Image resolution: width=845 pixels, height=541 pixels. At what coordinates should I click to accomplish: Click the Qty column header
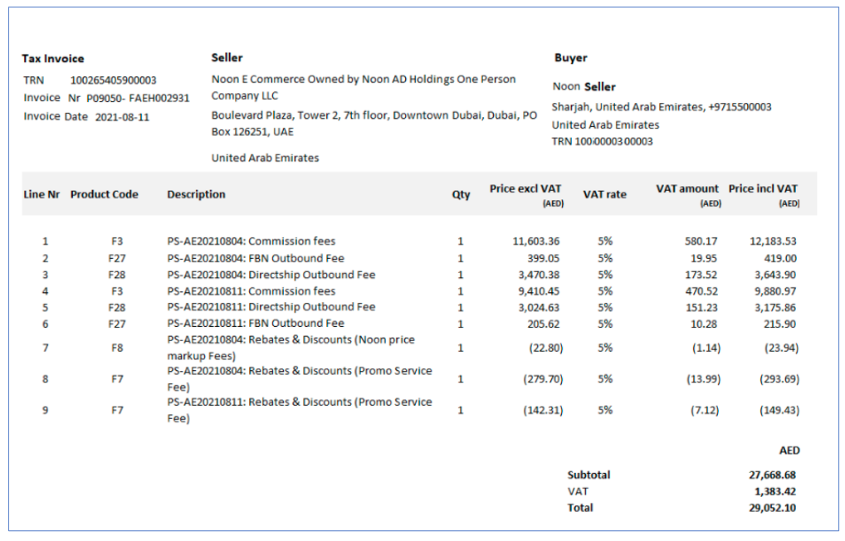click(x=461, y=194)
